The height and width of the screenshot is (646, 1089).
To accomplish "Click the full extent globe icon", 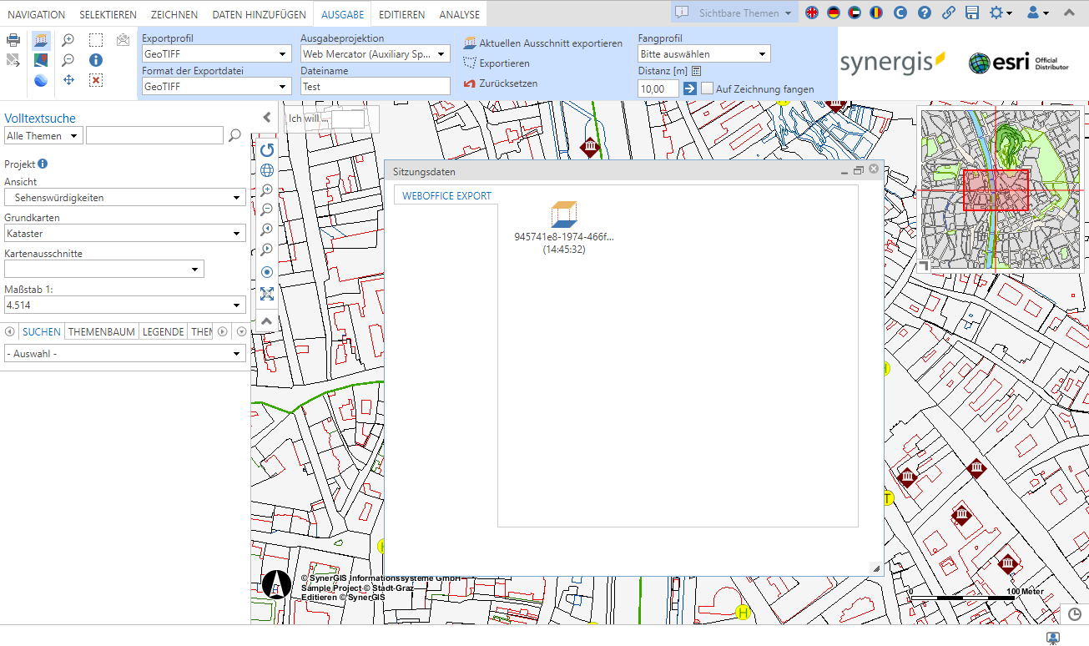I will pyautogui.click(x=267, y=169).
